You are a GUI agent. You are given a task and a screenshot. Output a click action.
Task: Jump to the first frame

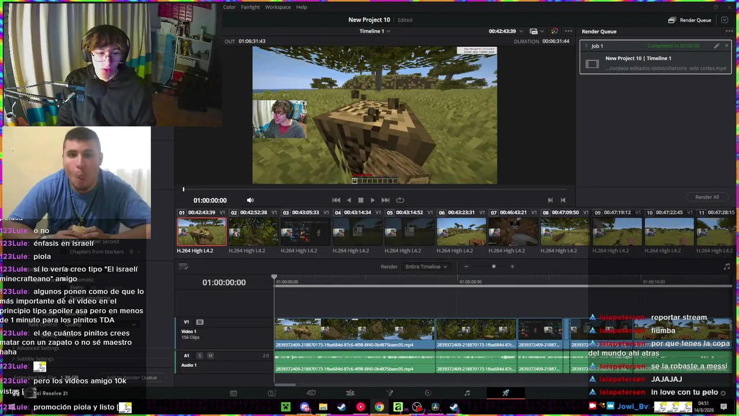tap(336, 200)
